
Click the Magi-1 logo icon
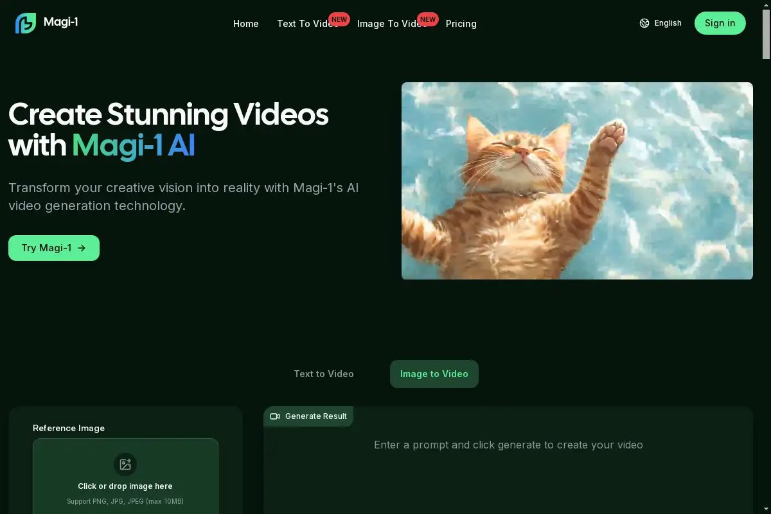pos(26,23)
